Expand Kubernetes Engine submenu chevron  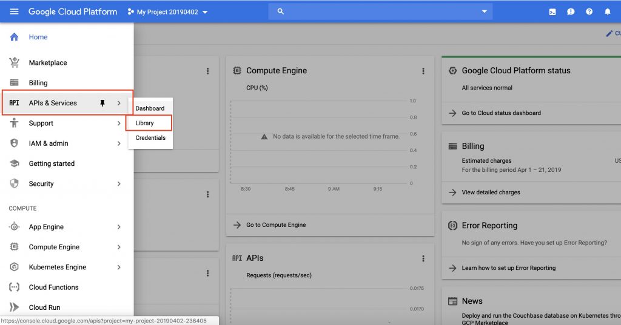119,267
